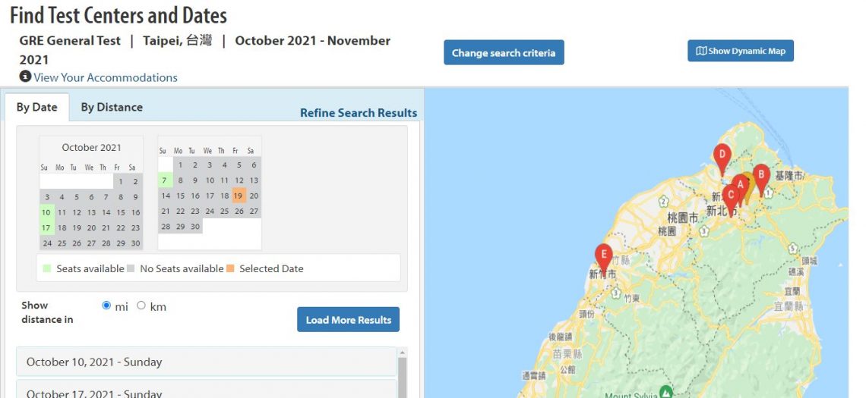Open View Your Accommodations link
The height and width of the screenshot is (398, 866).
106,77
